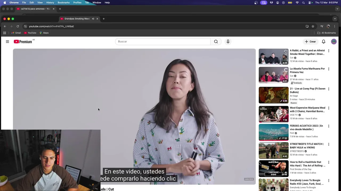Image resolution: width=341 pixels, height=191 pixels.
Task: Open macOS Control Center toggles
Action: tap(310, 3)
